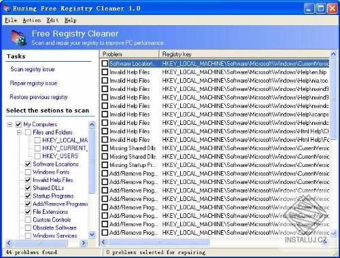Screen dimensions: 340x258
Task: Uncheck Shared DLLs section
Action: coord(28,188)
